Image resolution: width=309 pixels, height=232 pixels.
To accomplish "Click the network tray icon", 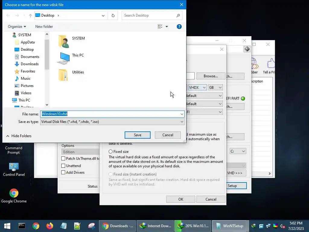I will coord(268,226).
